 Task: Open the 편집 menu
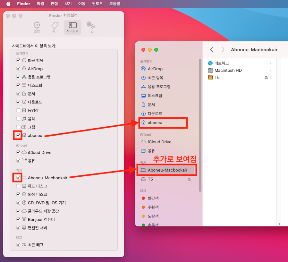pyautogui.click(x=54, y=4)
